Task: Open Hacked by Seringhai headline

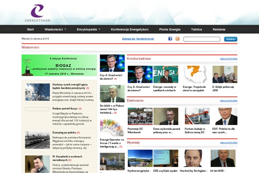Action: pos(193,171)
